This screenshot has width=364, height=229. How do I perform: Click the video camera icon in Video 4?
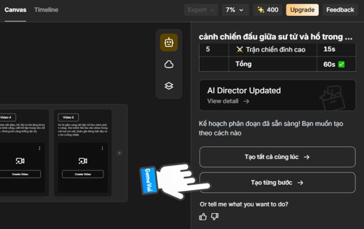(20, 161)
